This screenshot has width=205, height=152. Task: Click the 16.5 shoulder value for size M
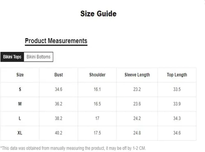click(97, 104)
